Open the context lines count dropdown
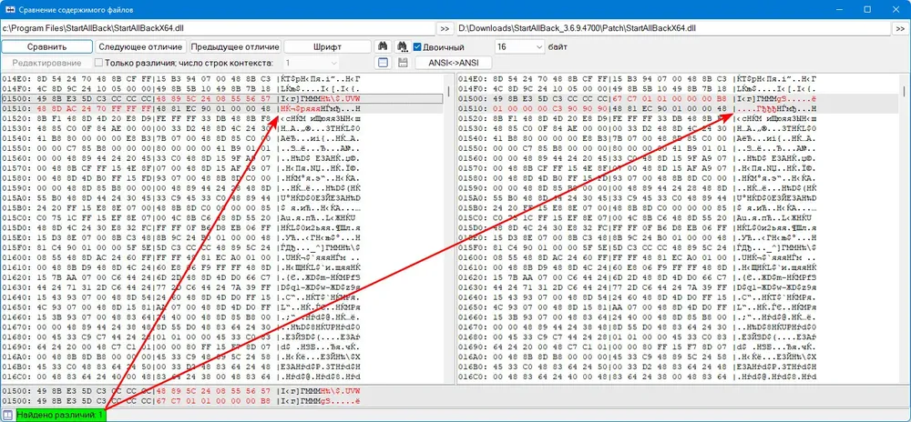The image size is (911, 422). pos(312,63)
